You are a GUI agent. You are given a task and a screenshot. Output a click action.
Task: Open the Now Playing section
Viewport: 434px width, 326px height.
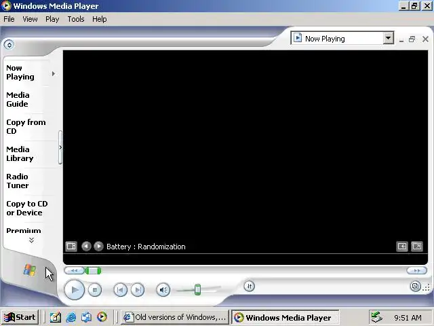point(20,73)
